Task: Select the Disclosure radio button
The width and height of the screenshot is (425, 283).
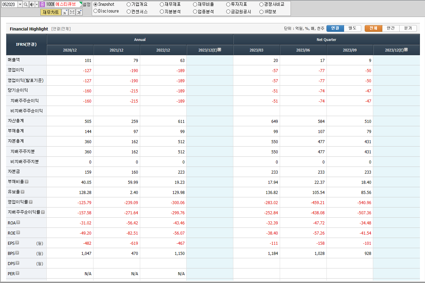Action: (95, 11)
